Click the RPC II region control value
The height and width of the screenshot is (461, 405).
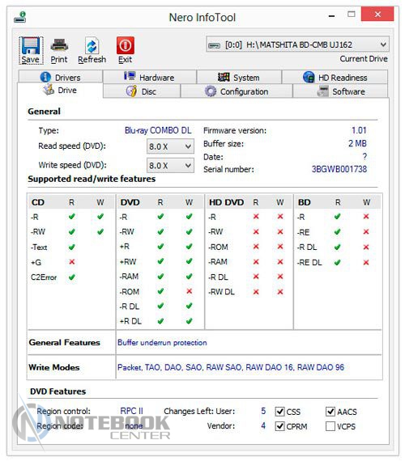(x=131, y=411)
